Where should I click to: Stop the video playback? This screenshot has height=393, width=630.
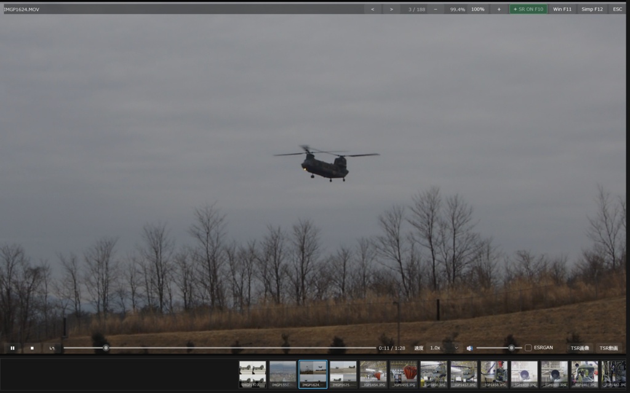click(x=32, y=348)
